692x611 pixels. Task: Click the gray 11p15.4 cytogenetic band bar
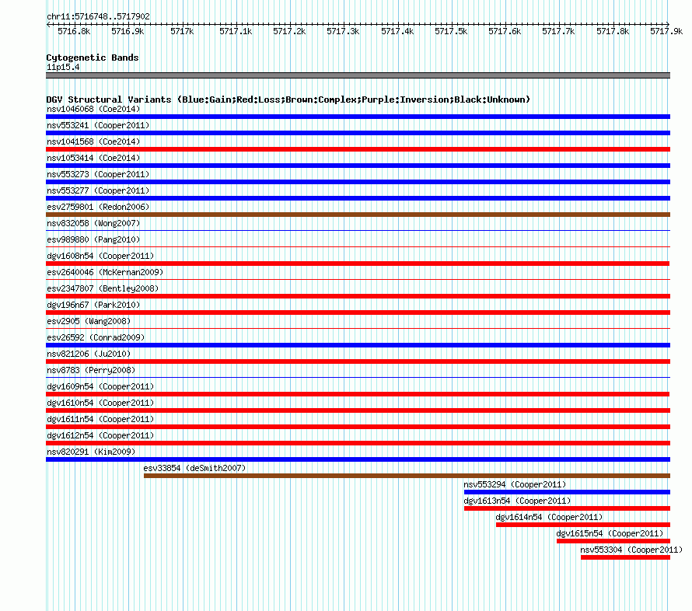pyautogui.click(x=358, y=75)
